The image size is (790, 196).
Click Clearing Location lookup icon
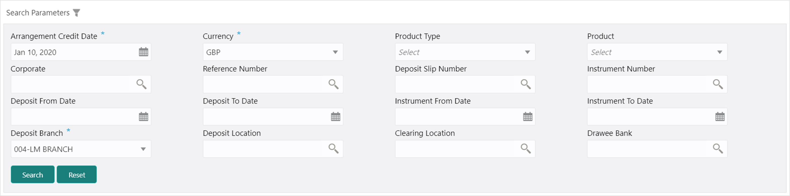pos(526,149)
